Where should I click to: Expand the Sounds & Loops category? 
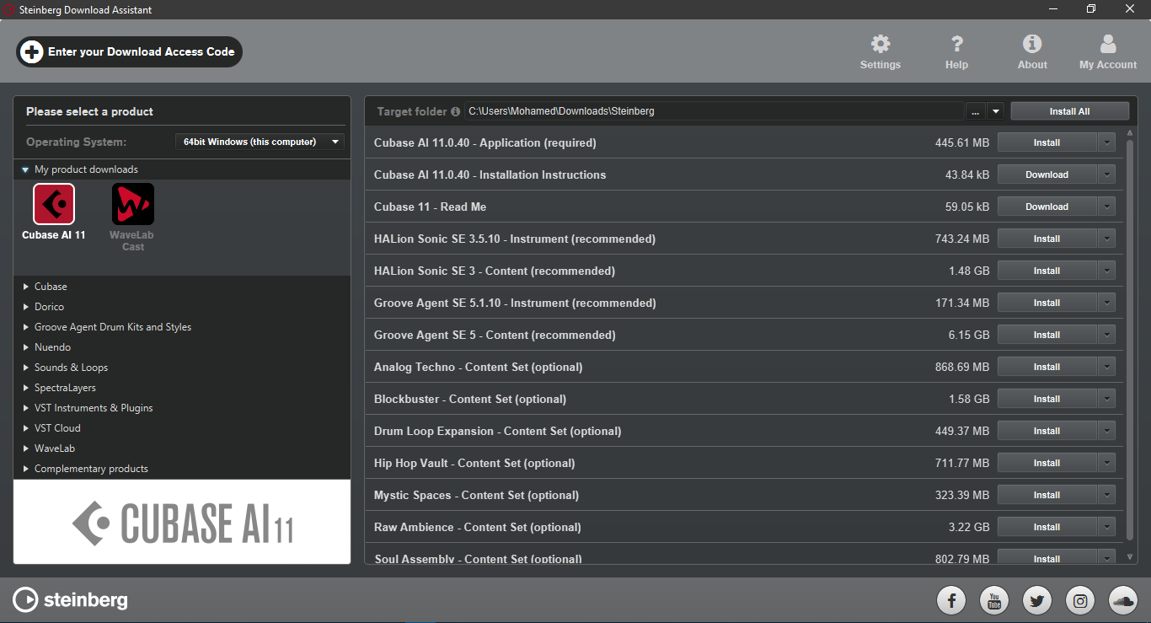[x=26, y=368]
